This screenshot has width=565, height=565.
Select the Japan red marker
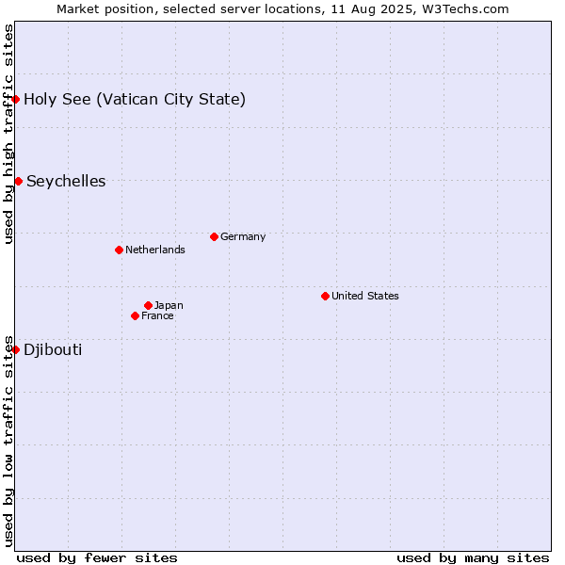148,305
